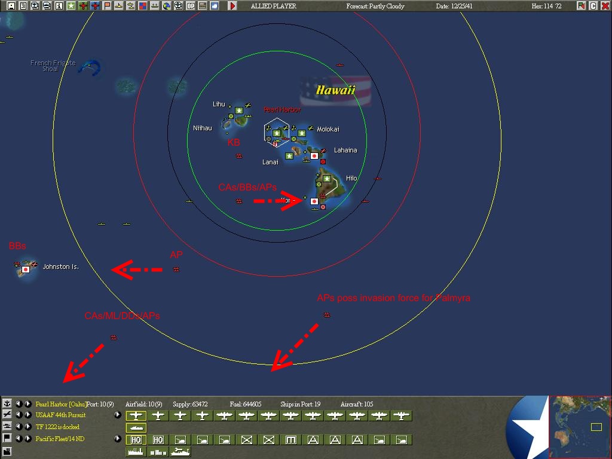This screenshot has height=459, width=612.
Task: Click the save game disk icon
Action: (x=11, y=5)
